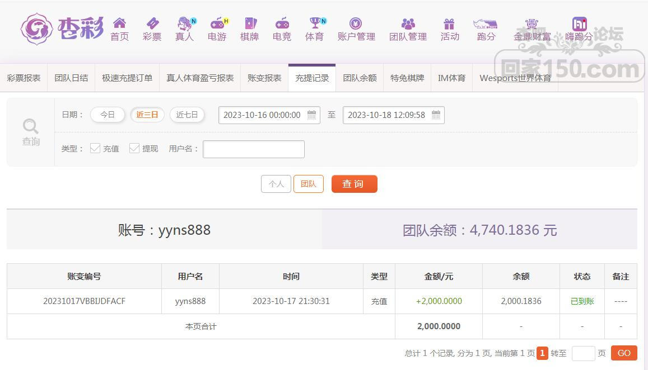The width and height of the screenshot is (648, 370).
Task: Switch to 真人体育盈亏报表 tab
Action: click(200, 78)
